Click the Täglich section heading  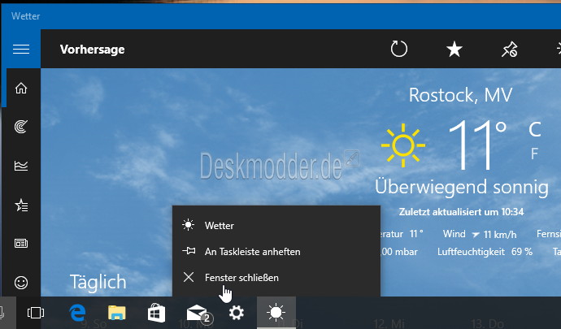coord(98,283)
